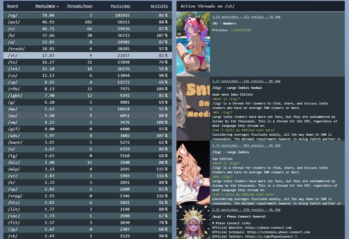The width and height of the screenshot is (349, 239).
Task: Click the "Squ Edition" text
Action: click(x=222, y=159)
